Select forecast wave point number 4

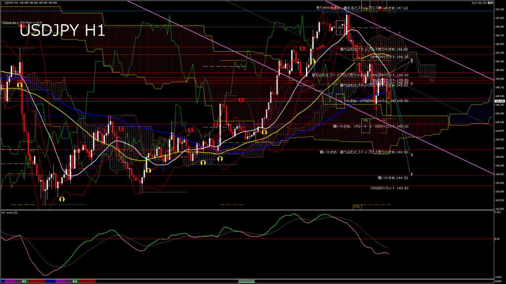(412, 174)
